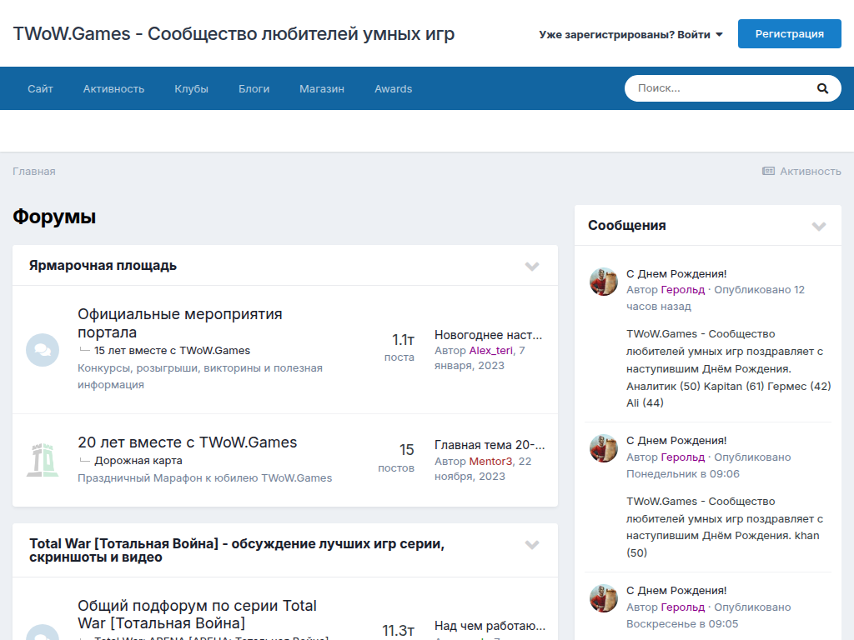This screenshot has height=640, width=854.
Task: Collapse the Total War forum category
Action: tap(532, 545)
